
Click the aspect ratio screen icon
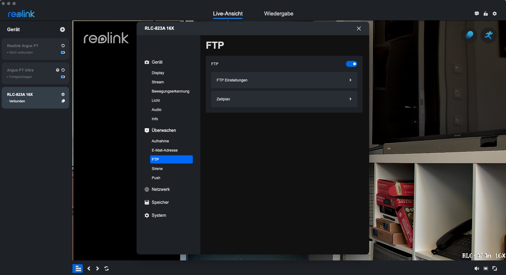tap(486, 269)
